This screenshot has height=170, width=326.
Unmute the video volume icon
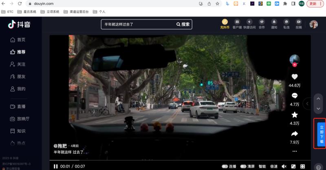(x=284, y=166)
